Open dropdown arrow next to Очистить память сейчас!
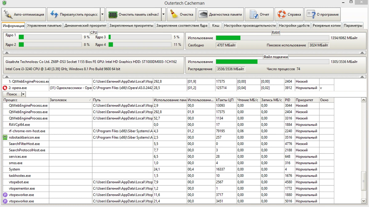Viewport: 369px width, 207px height. click(x=164, y=14)
